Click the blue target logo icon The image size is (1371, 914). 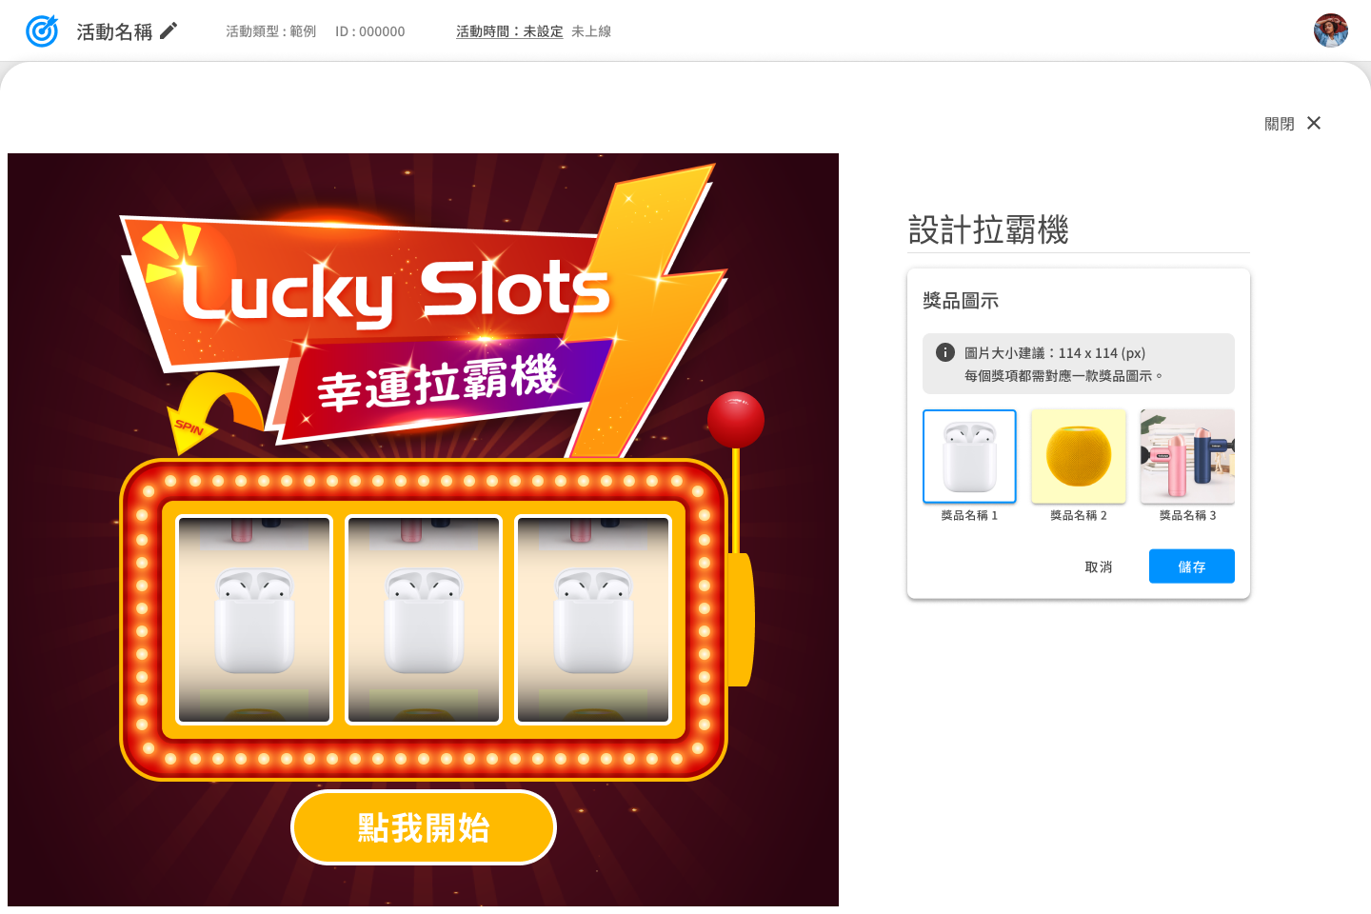(42, 31)
